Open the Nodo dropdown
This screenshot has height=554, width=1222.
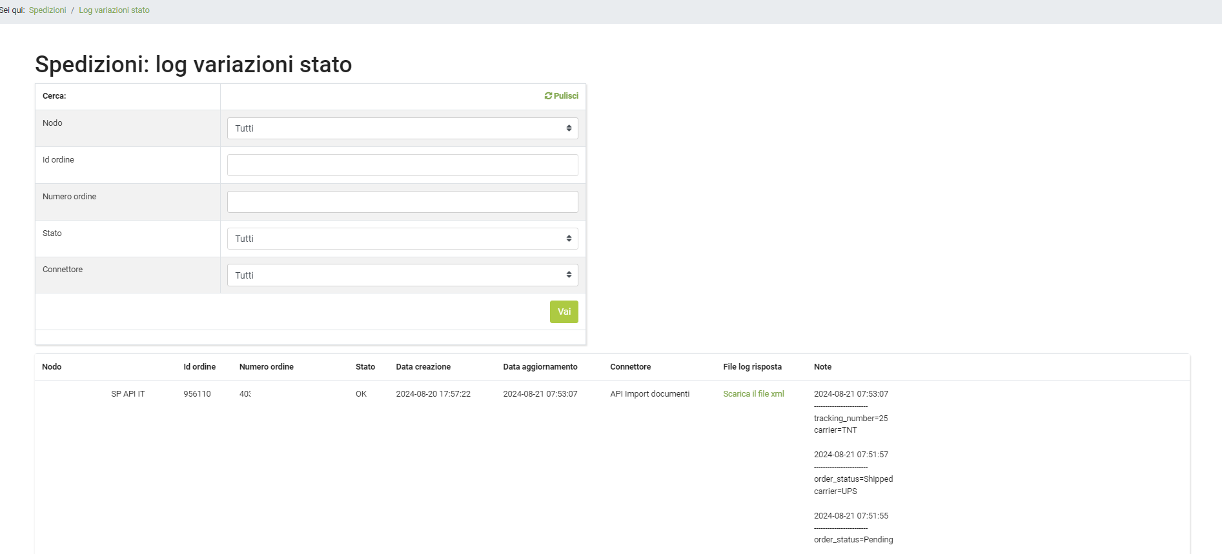coord(402,128)
